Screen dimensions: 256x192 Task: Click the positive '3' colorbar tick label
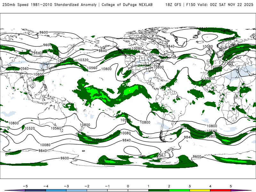[189, 186]
